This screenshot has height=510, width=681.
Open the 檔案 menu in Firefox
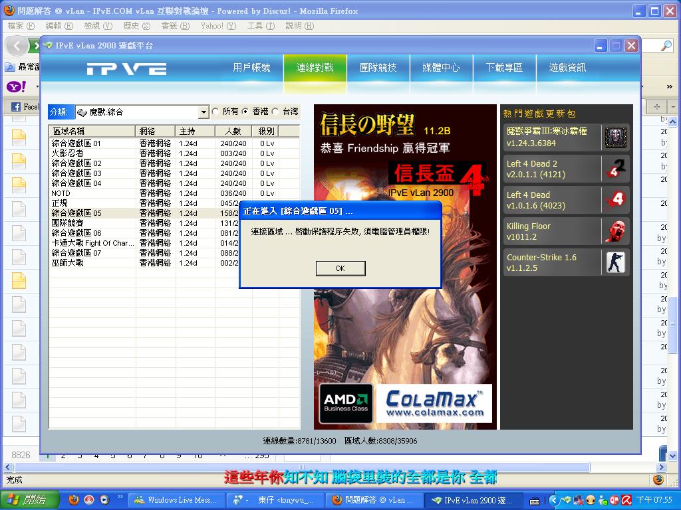click(x=21, y=26)
